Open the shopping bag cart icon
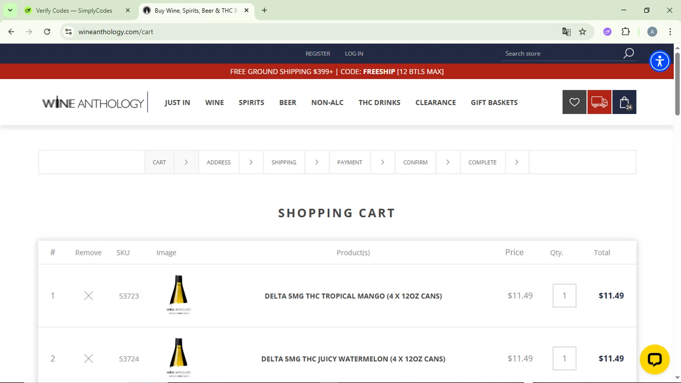This screenshot has width=681, height=383. click(x=624, y=102)
